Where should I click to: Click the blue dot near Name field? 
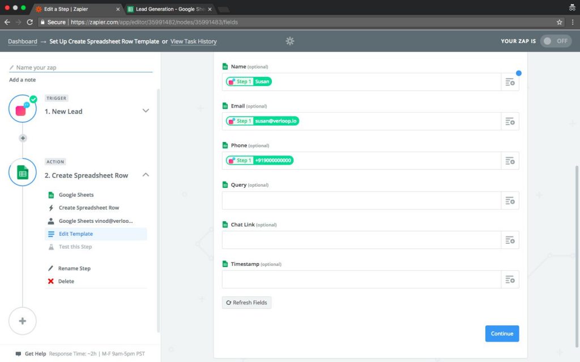[519, 73]
